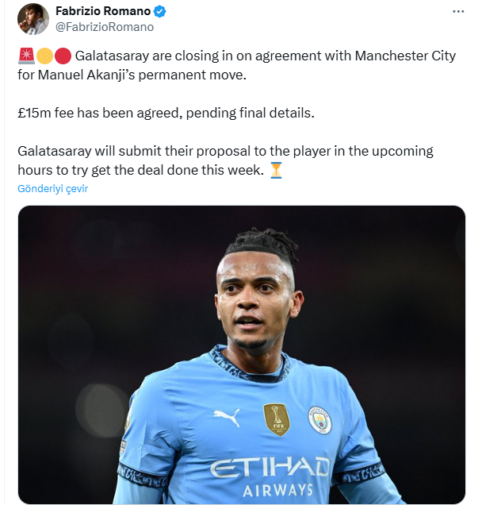Click Fabrizio Romano's profile avatar
Screen dimensions: 478x505
tap(33, 18)
